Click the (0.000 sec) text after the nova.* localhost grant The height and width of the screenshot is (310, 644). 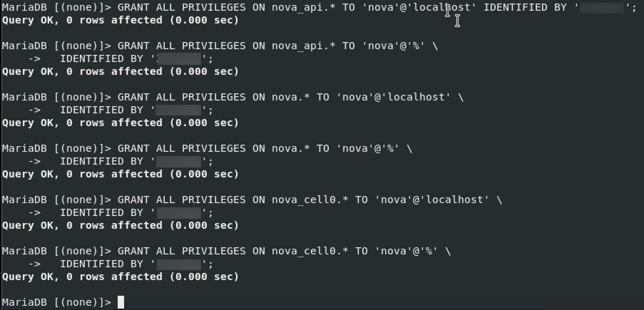coord(204,123)
